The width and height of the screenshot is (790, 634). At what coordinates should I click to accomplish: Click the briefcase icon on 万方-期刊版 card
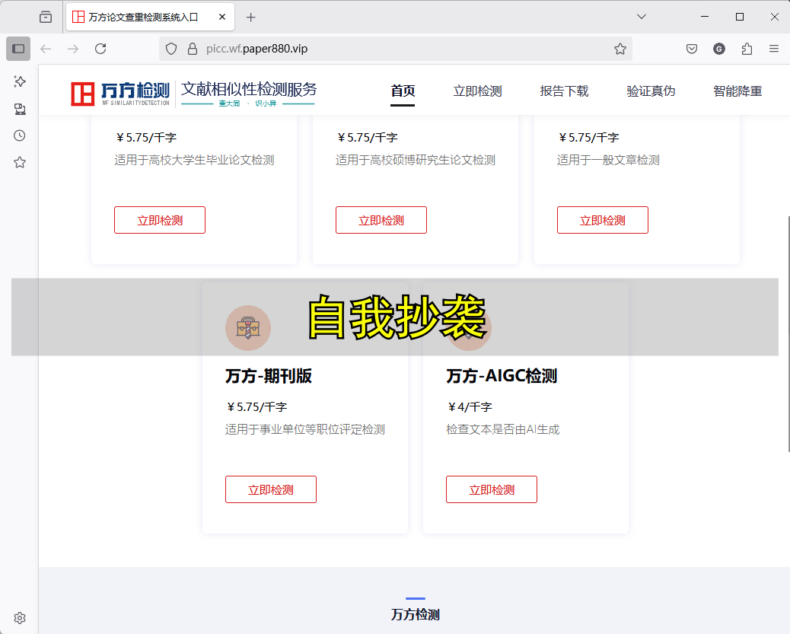pyautogui.click(x=248, y=328)
